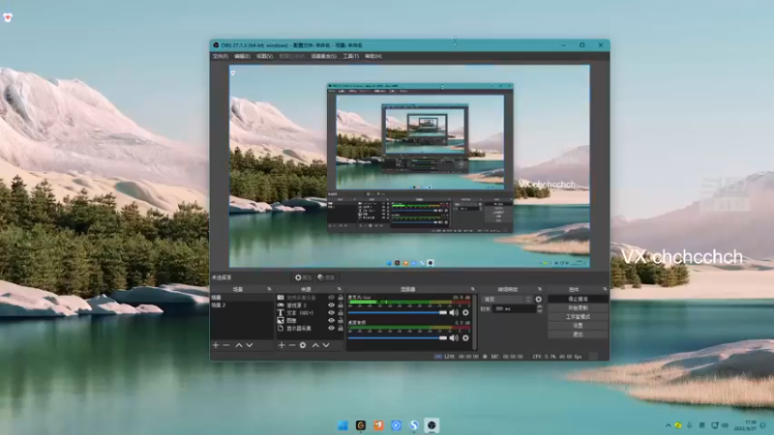Select the first 场景 scene
This screenshot has height=435, width=774.
click(242, 298)
